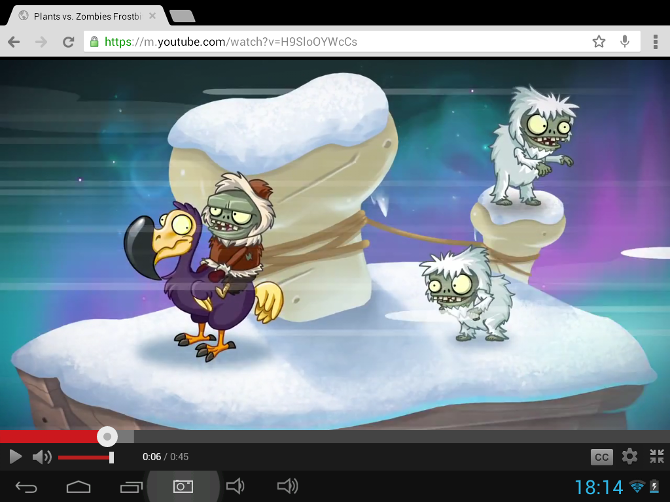Viewport: 670px width, 502px height.
Task: Click the video progress scrubber handle
Action: tap(107, 436)
